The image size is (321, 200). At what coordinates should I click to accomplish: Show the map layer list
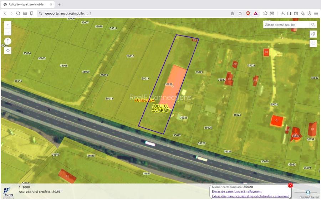313,43
